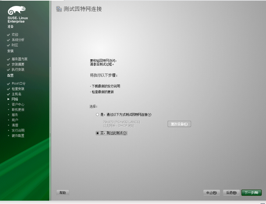
Task: Click the checkmark icon next to 时区
Action: tap(8, 45)
